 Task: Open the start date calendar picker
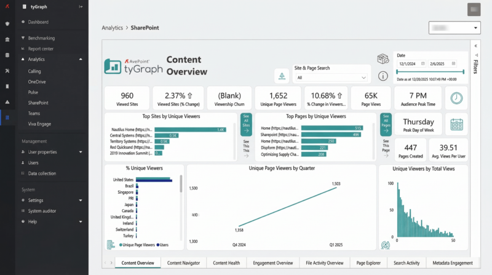coord(423,63)
